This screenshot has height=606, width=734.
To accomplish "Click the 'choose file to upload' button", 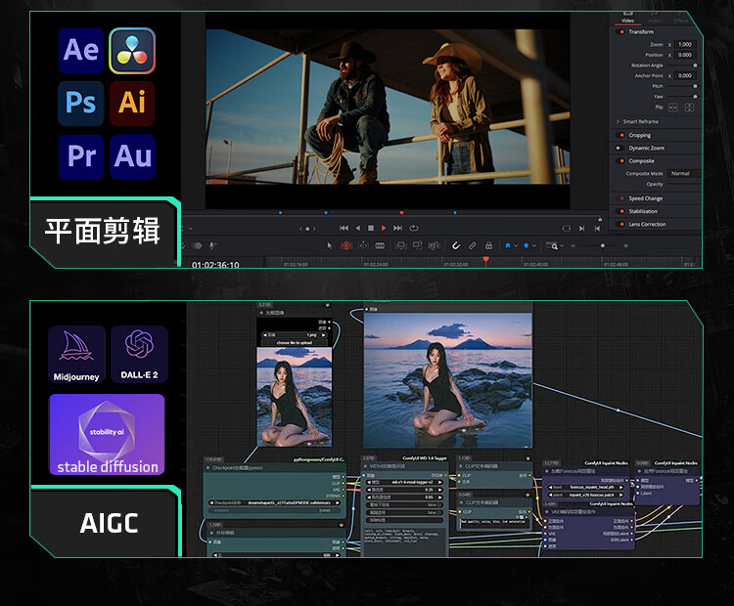I will pos(294,343).
